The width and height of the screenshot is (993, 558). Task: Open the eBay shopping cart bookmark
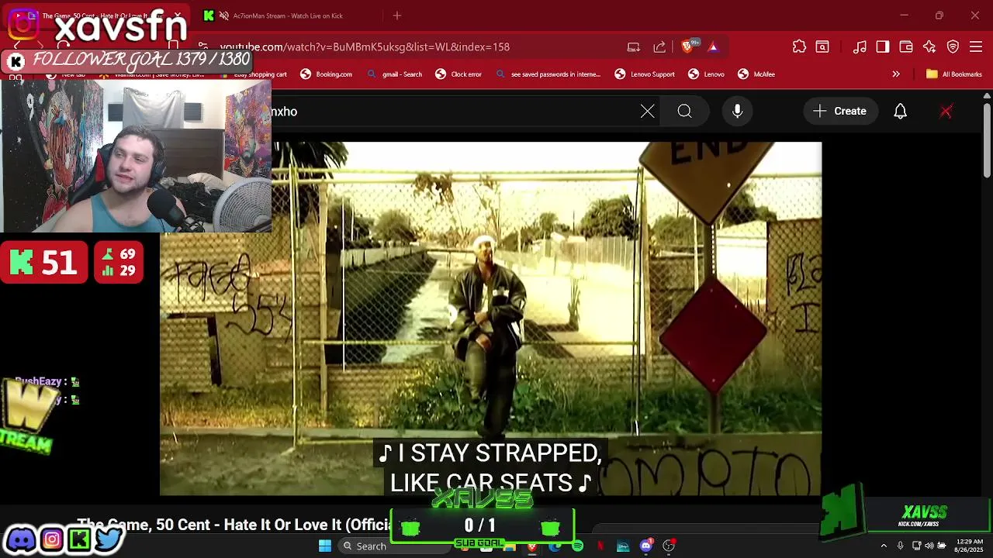tap(253, 74)
